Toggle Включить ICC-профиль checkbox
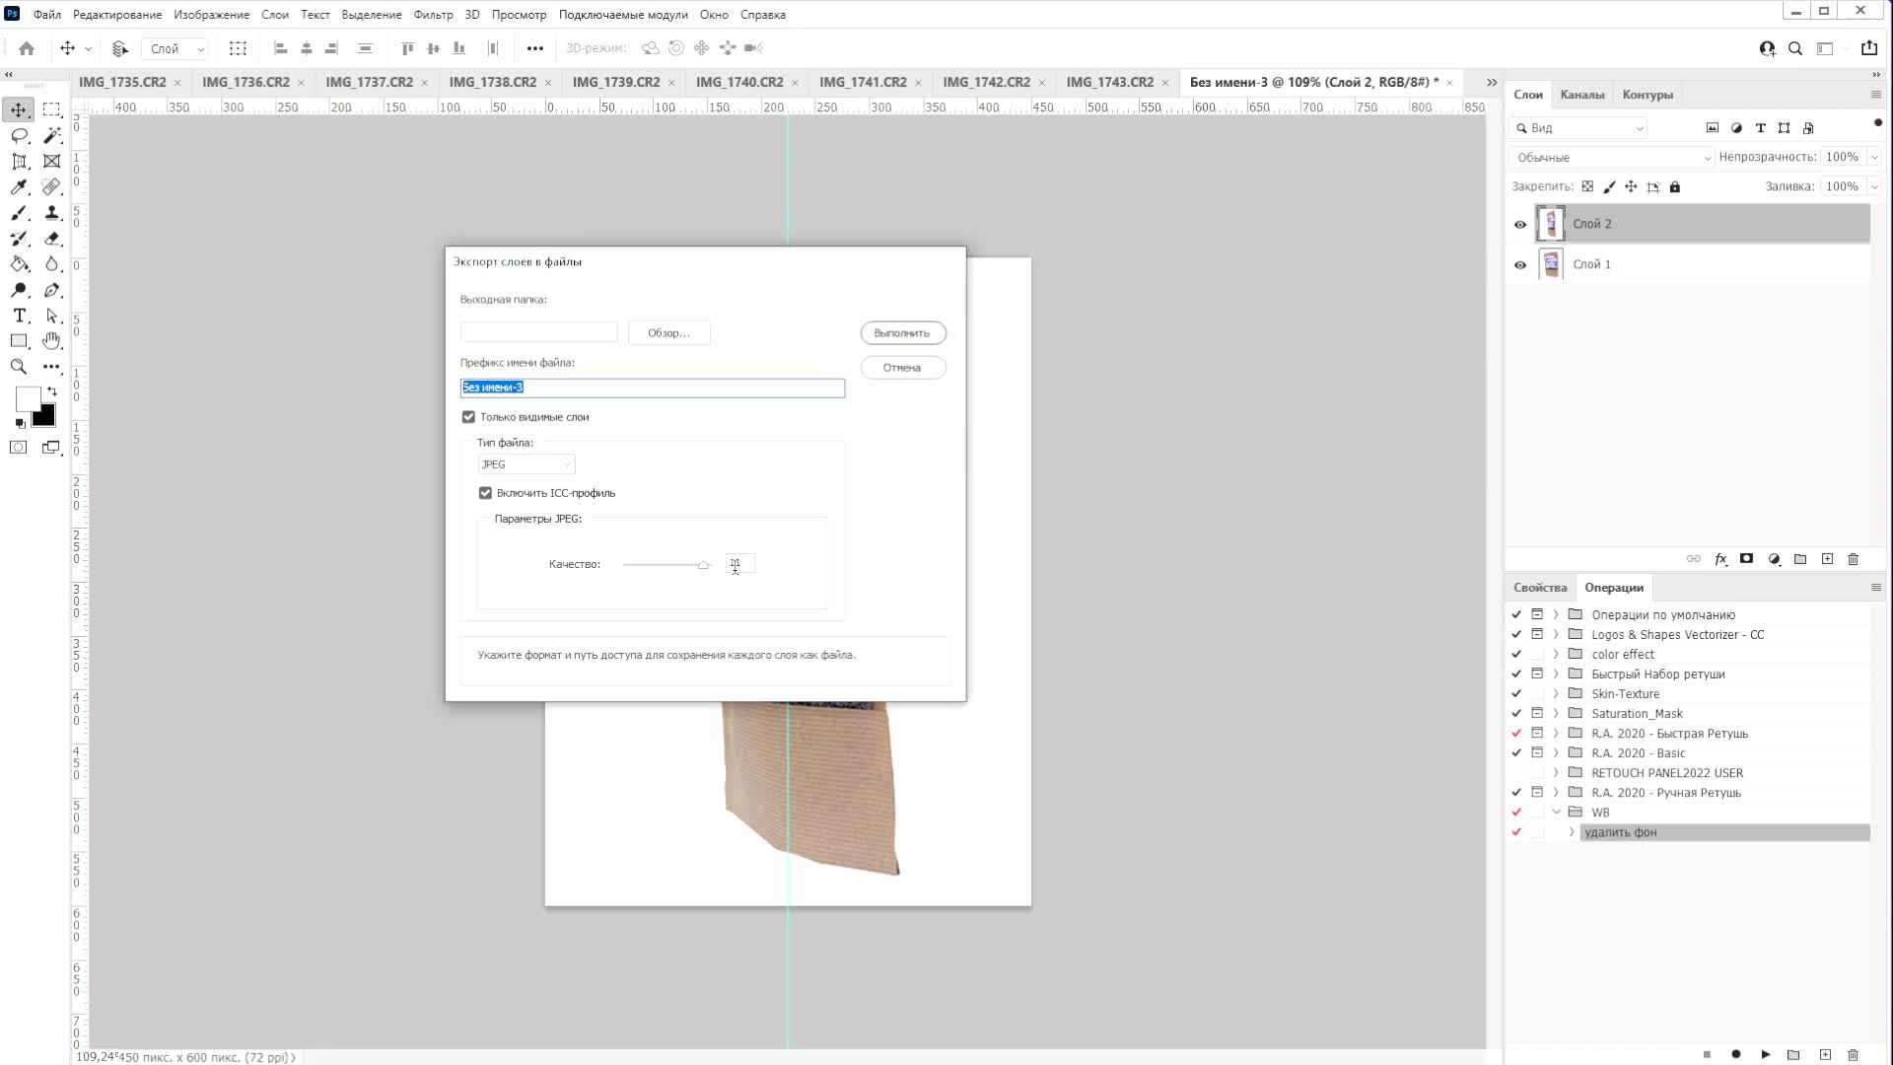The image size is (1893, 1065). (485, 493)
